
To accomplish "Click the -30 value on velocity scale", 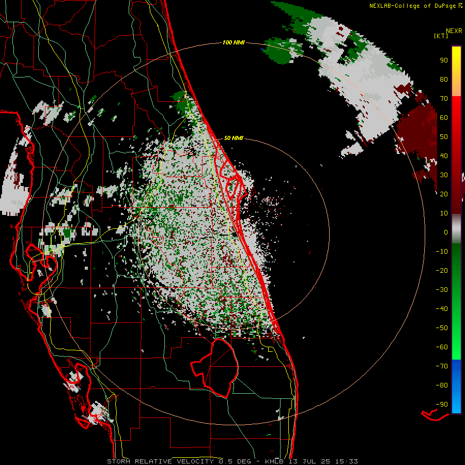I will coord(442,290).
